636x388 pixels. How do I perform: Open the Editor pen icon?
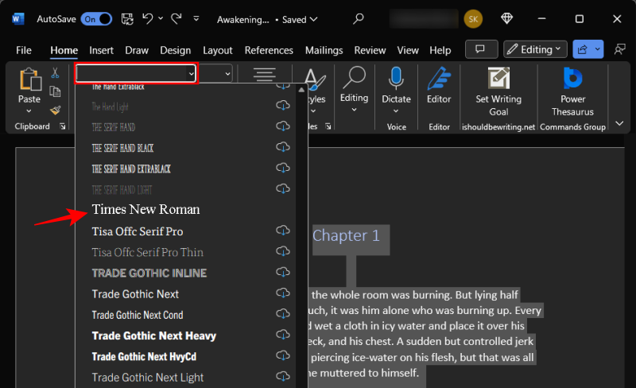[439, 78]
